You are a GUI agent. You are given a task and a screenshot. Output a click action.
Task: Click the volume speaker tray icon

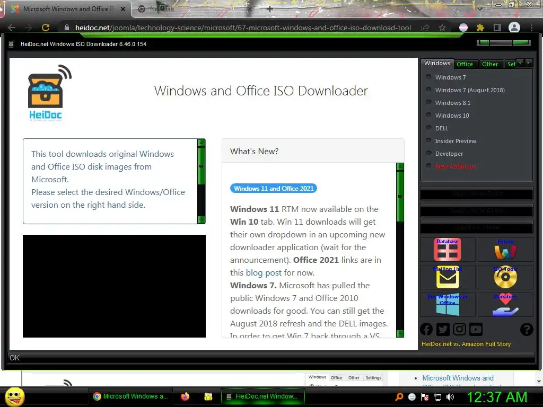[x=450, y=397]
